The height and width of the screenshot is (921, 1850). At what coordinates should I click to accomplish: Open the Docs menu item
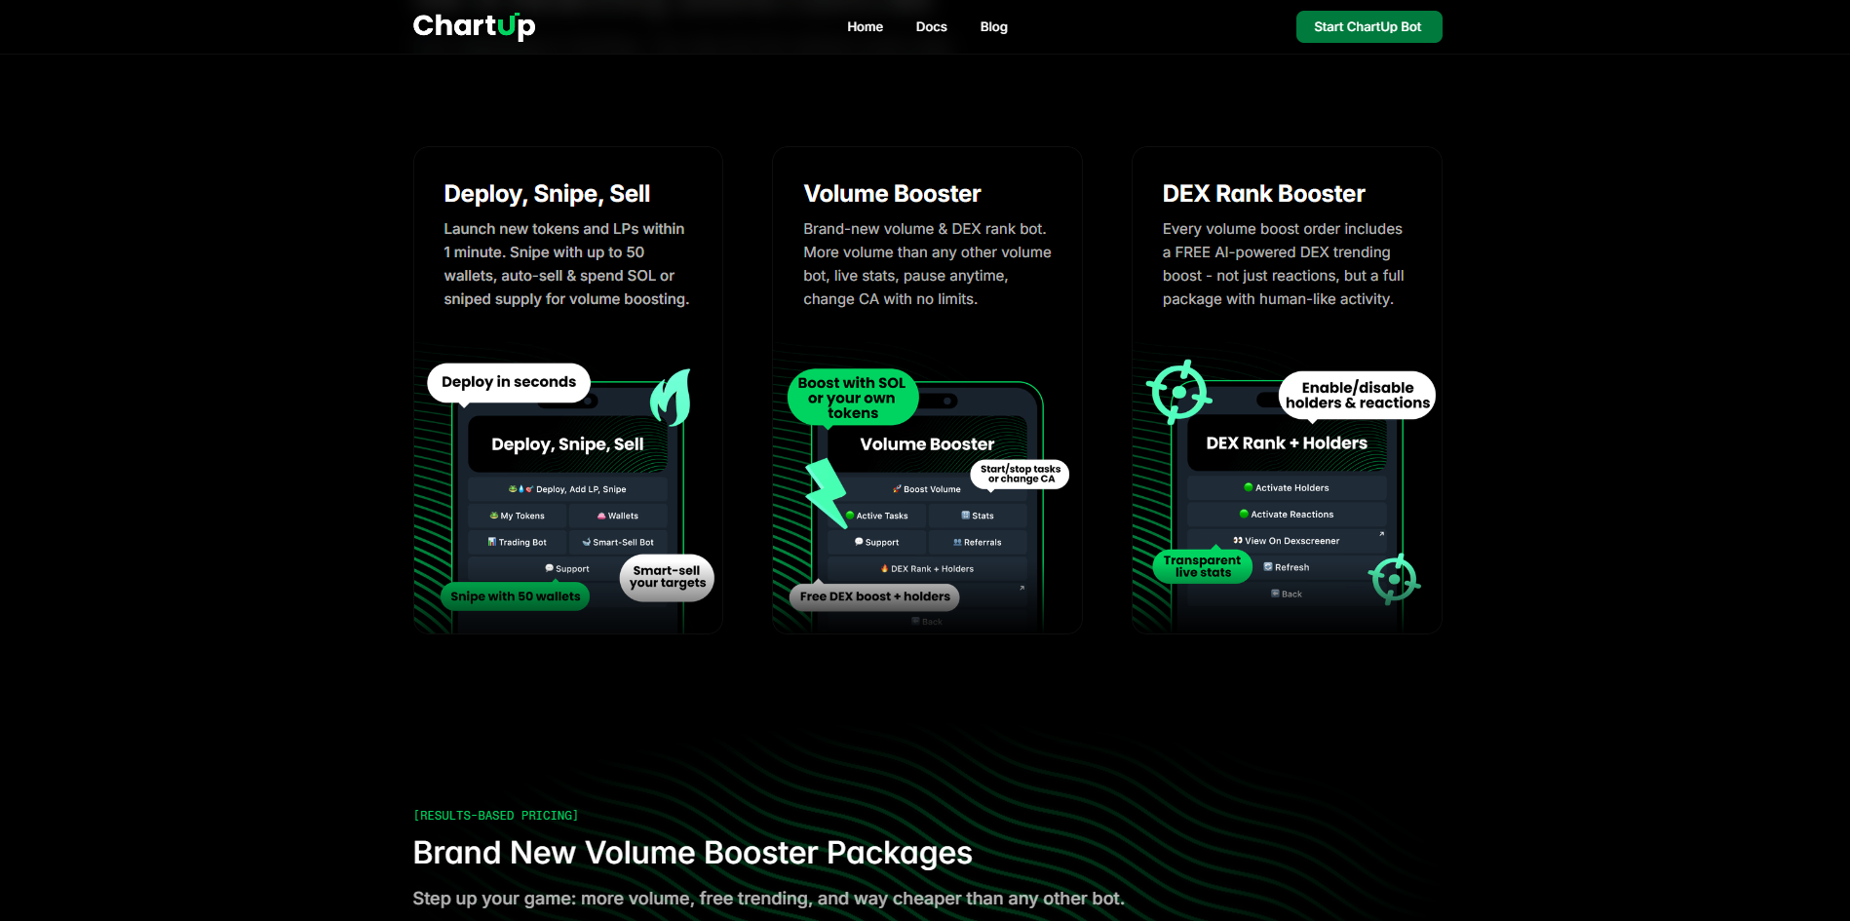[931, 26]
